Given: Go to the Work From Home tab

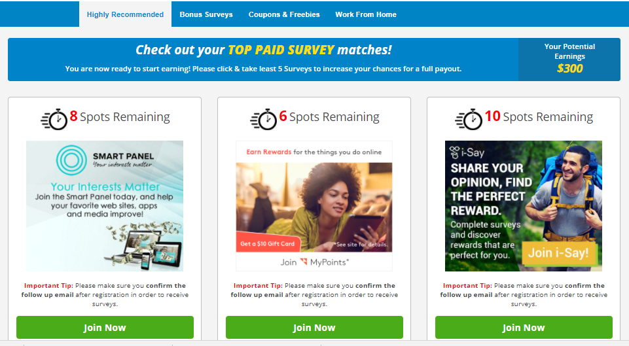Looking at the screenshot, I should pos(366,14).
